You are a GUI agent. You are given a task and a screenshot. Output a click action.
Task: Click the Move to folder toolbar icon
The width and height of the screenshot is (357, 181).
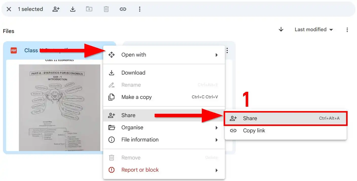click(89, 9)
